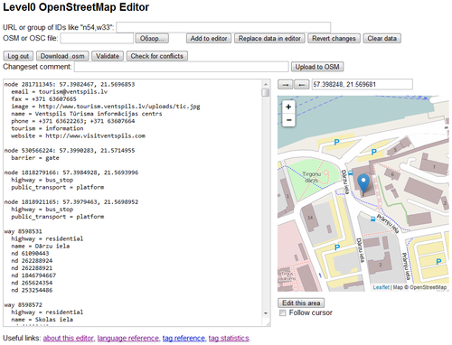452x345 pixels.
Task: Click the Tirgoņu dārzs park label on map
Action: (311, 177)
